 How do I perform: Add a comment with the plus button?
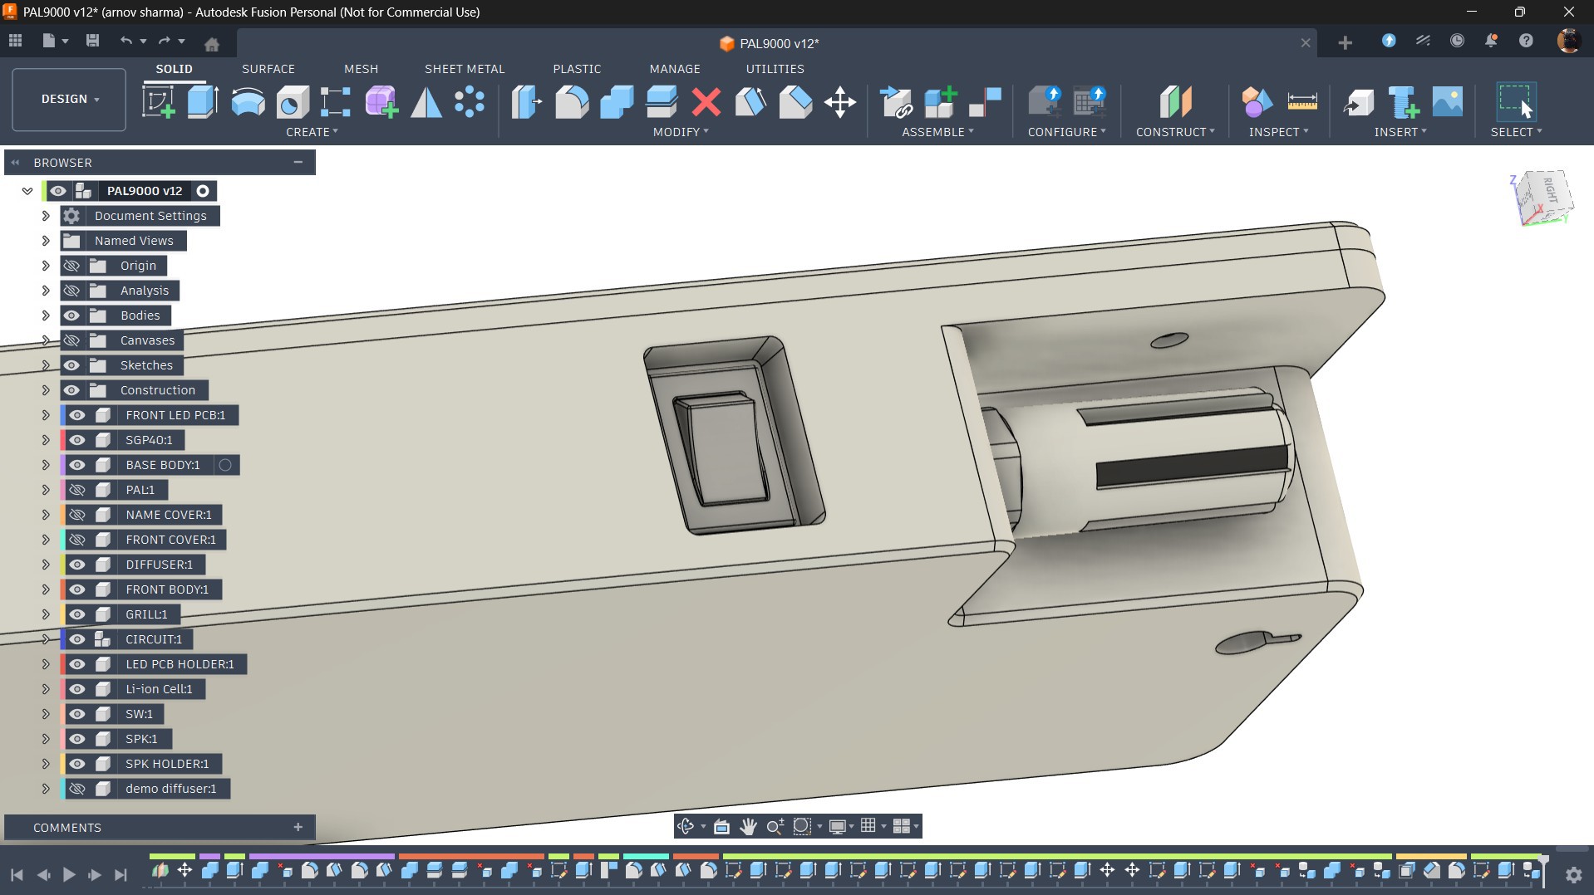pos(298,827)
